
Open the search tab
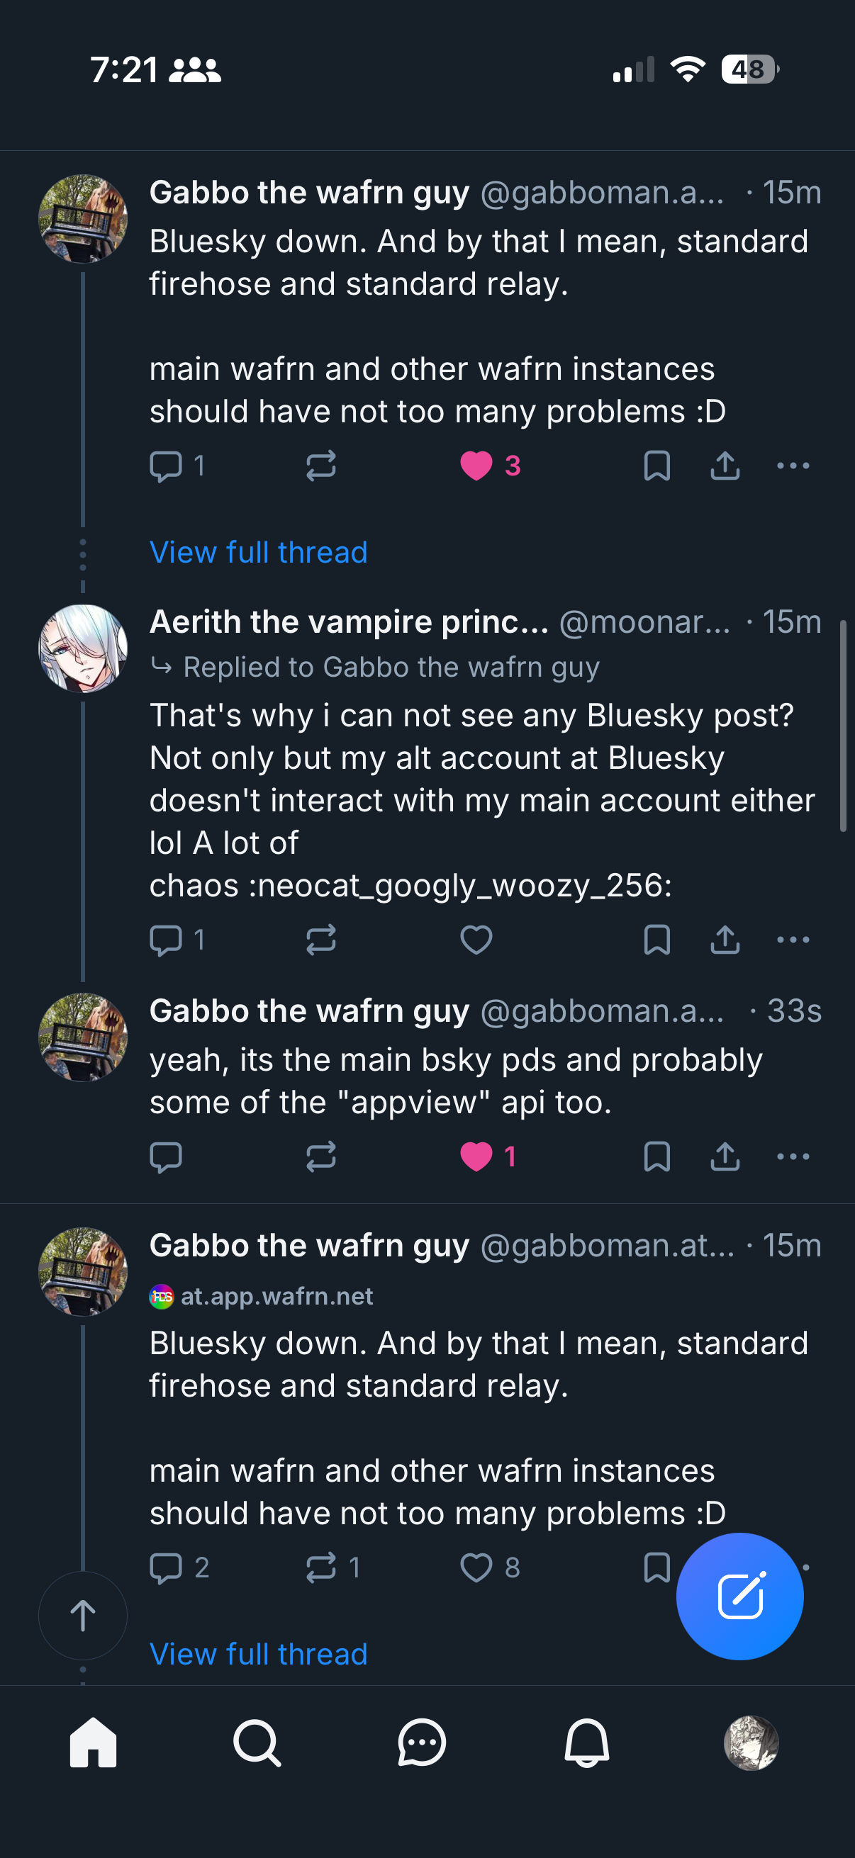pyautogui.click(x=257, y=1742)
